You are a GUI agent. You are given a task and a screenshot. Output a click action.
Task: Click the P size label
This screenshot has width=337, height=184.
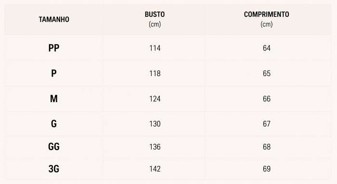54,73
